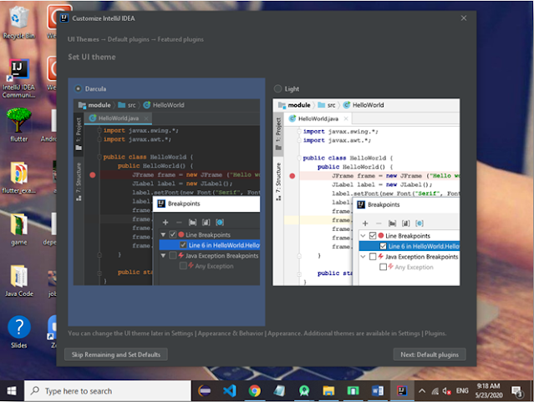Open Eclipse from the taskbar
This screenshot has width=534, height=402.
pyautogui.click(x=205, y=391)
